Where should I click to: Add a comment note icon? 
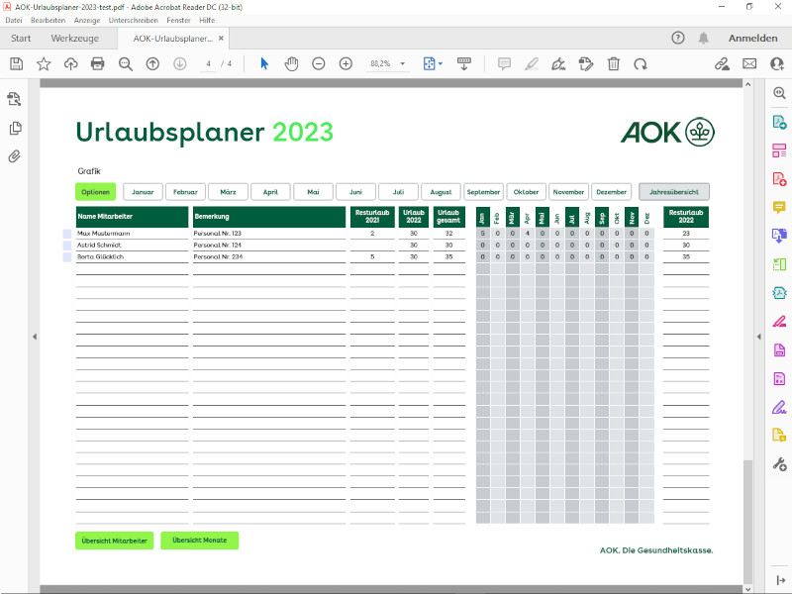[x=504, y=63]
